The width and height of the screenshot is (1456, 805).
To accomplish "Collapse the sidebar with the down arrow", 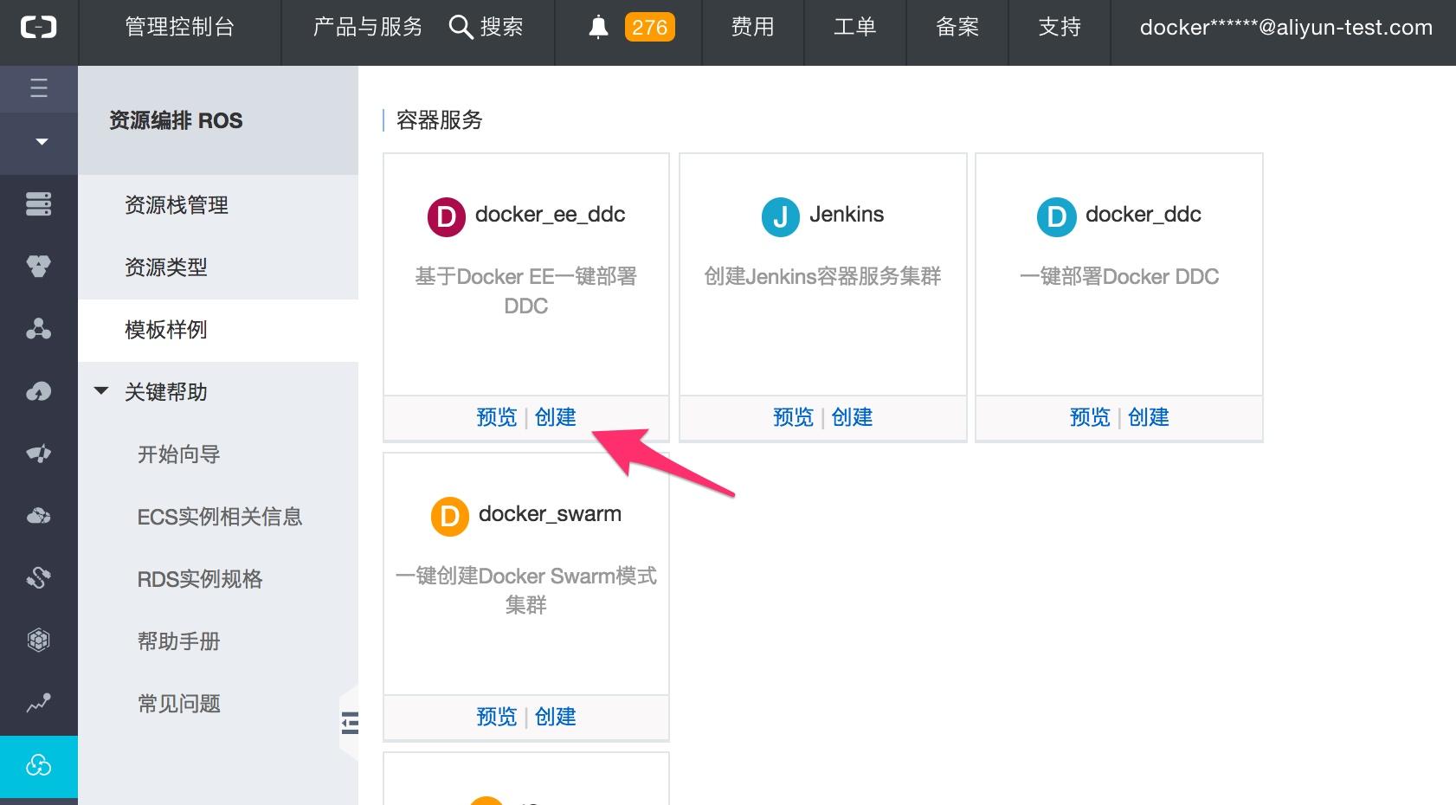I will pyautogui.click(x=41, y=141).
